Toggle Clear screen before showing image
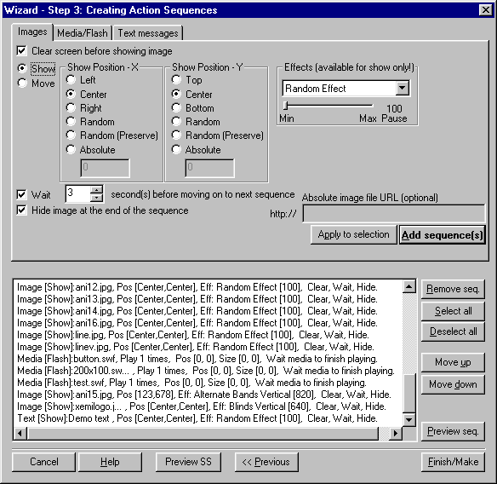 pos(21,51)
